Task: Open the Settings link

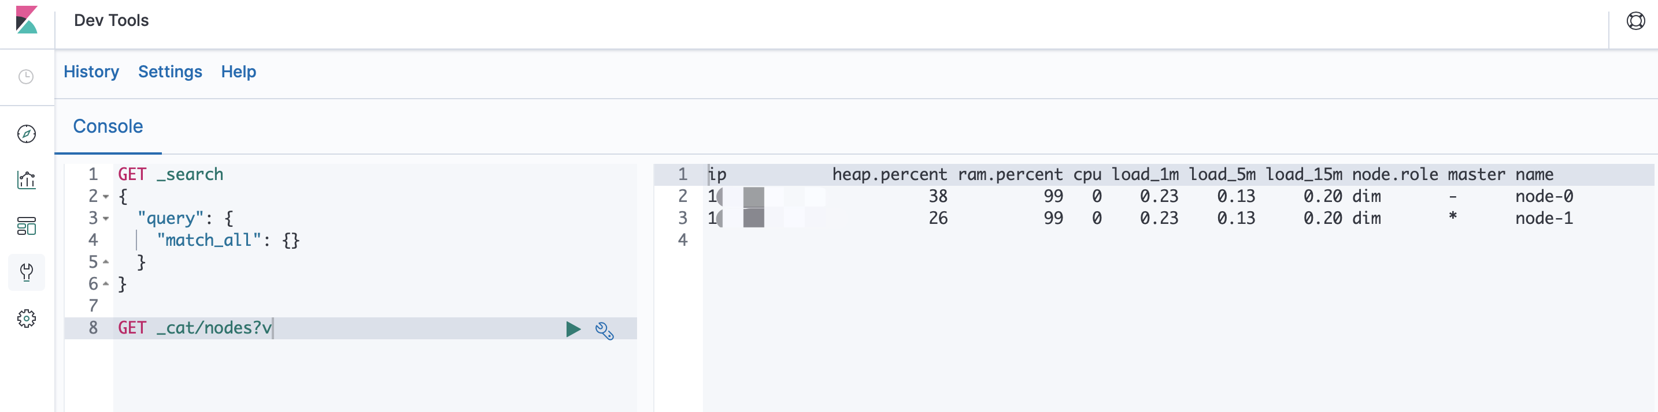Action: pyautogui.click(x=170, y=72)
